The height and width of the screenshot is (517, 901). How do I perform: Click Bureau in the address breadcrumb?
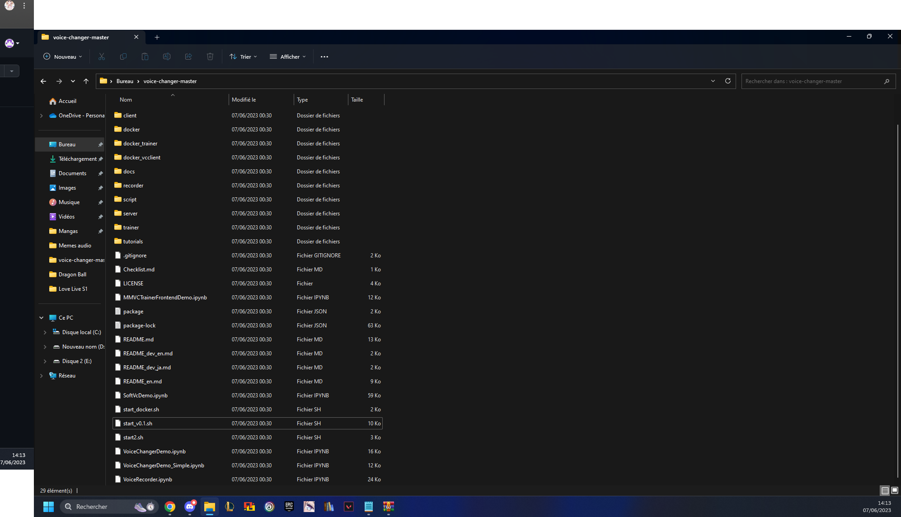pyautogui.click(x=125, y=81)
